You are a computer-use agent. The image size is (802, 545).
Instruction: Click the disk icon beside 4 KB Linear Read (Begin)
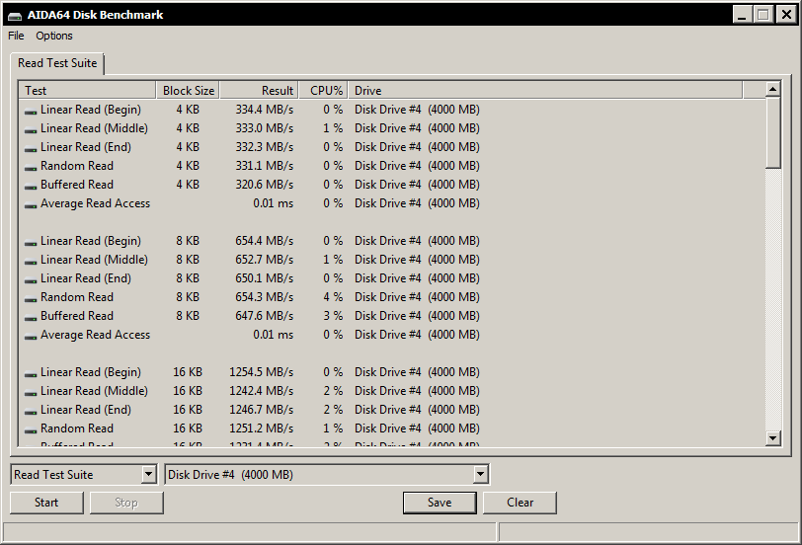click(31, 111)
